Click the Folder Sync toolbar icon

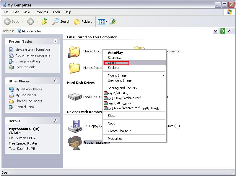113,21
